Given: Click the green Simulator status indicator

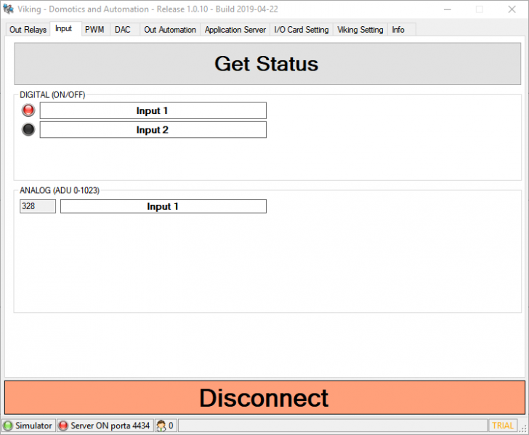Looking at the screenshot, I should click(8, 426).
